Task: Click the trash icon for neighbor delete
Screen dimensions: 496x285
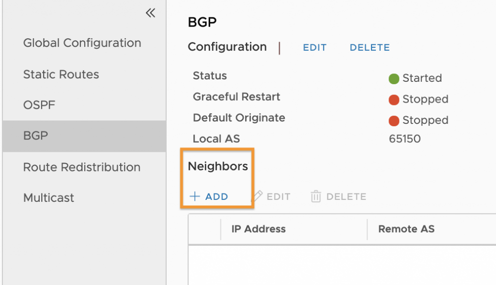Action: point(316,196)
